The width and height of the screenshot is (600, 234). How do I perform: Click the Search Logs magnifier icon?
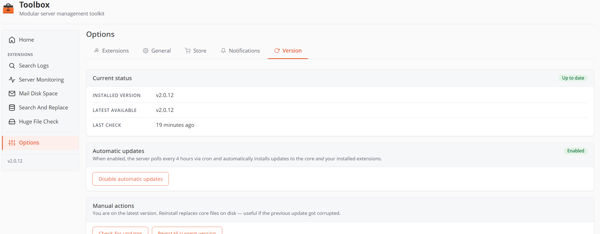tap(12, 66)
